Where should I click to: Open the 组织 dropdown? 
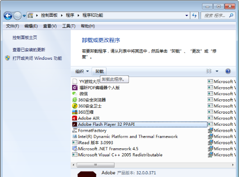point(82,71)
